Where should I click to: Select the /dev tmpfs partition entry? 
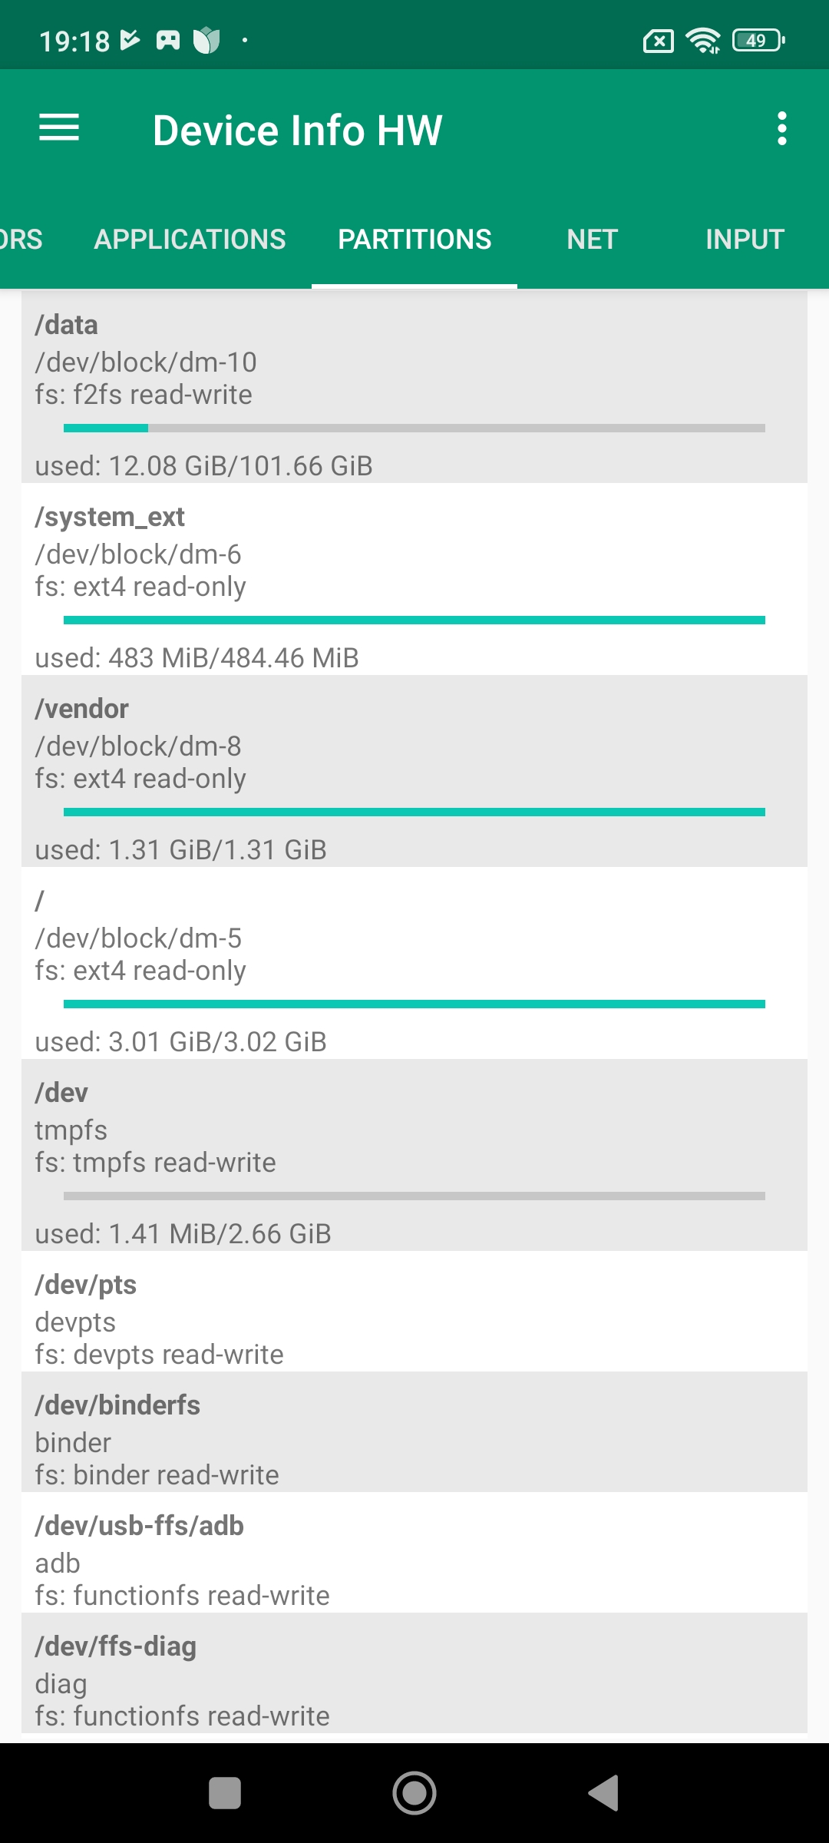414,1155
